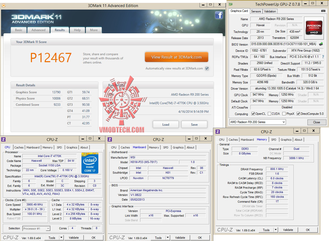Open Tools dropdown arrow in CPU-Z Mainboard window
This screenshot has width=329, height=241.
pyautogui.click(x=168, y=238)
